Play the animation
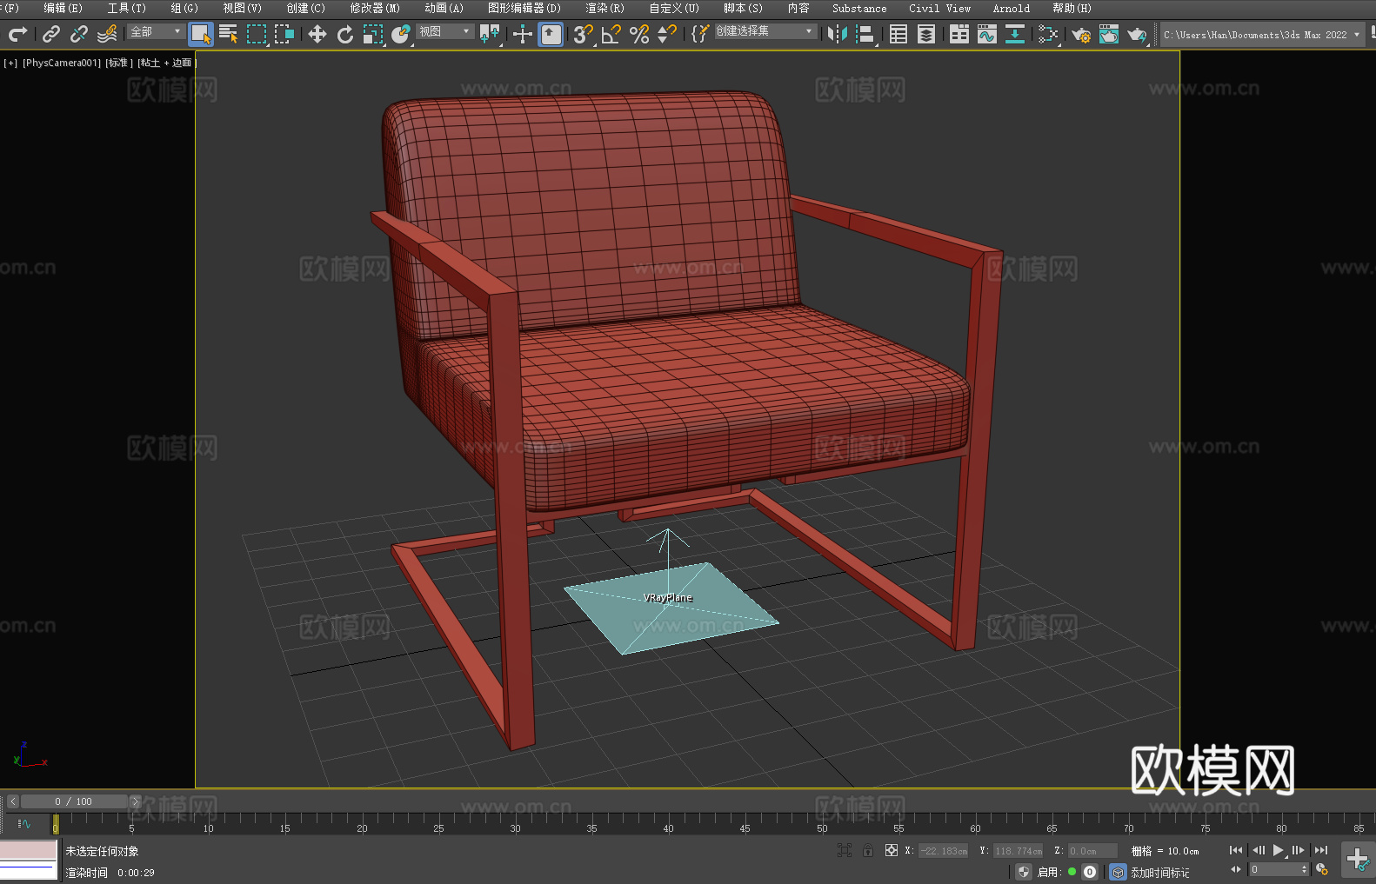The width and height of the screenshot is (1376, 884). [1278, 850]
